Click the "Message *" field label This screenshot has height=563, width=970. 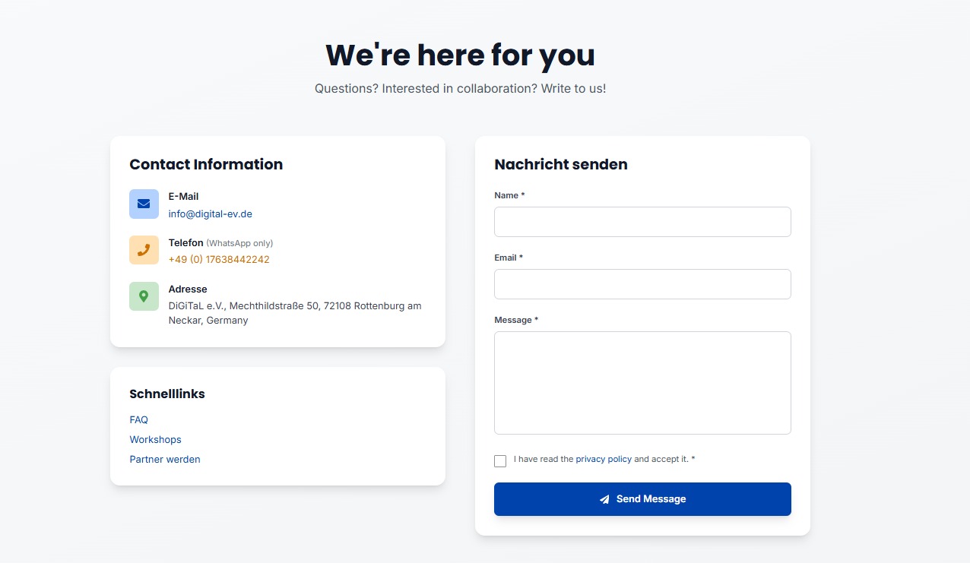coord(516,321)
